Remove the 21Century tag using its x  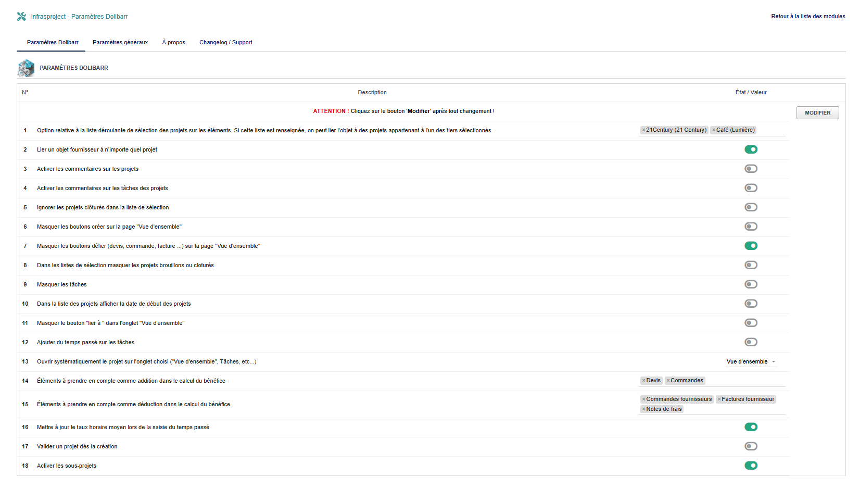(643, 130)
